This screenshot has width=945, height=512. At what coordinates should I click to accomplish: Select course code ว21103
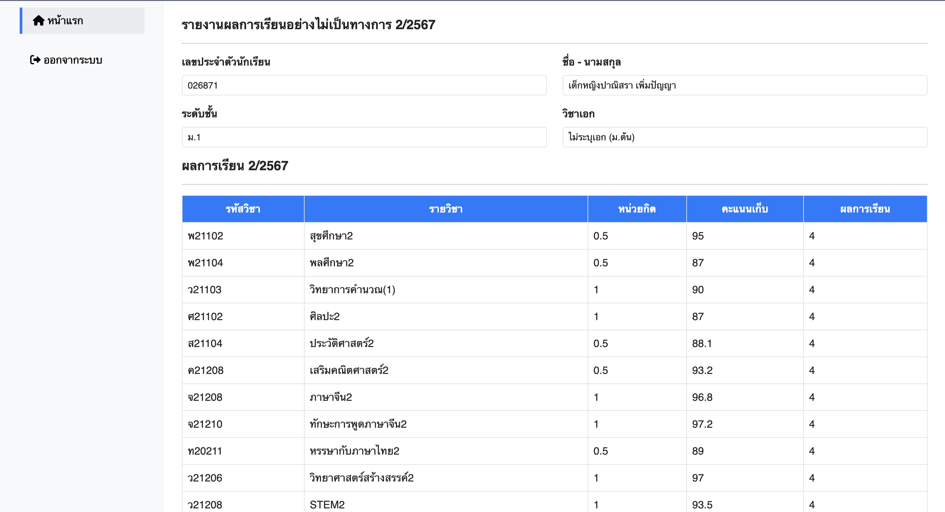click(205, 290)
